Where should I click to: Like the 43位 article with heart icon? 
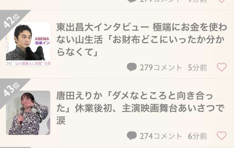[222, 136]
